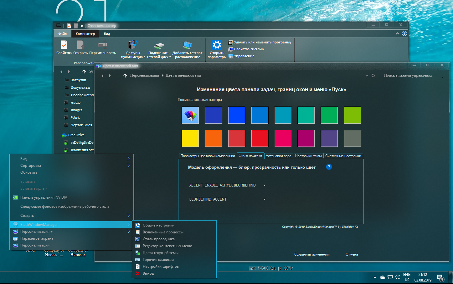Click the 'Подключить сетевой диск' icon

(159, 46)
